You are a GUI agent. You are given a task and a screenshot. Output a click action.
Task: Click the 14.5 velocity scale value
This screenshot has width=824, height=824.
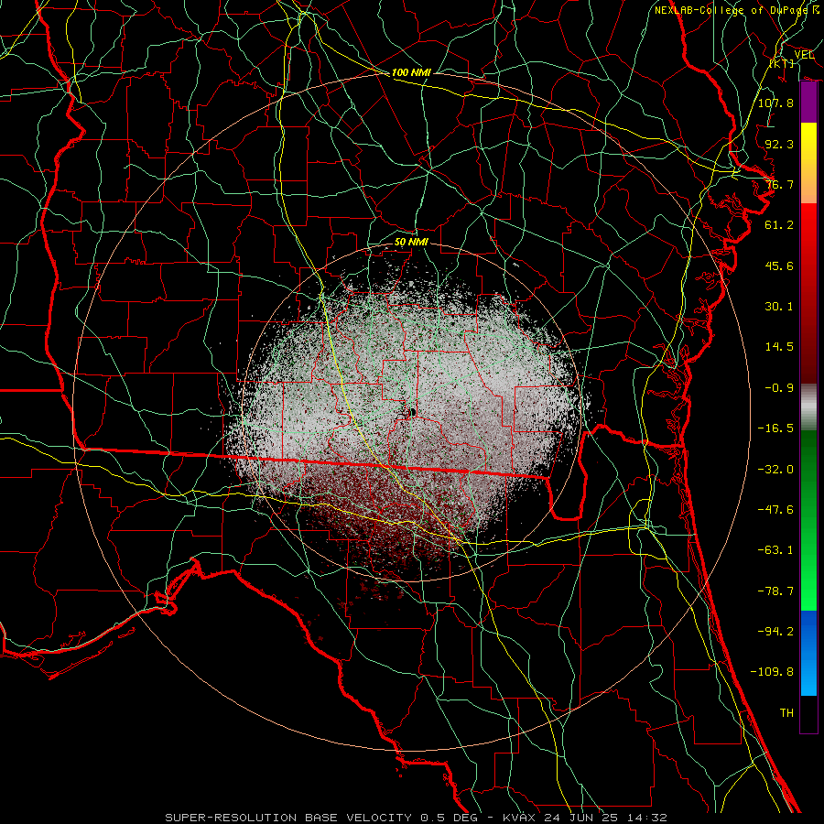tap(779, 347)
